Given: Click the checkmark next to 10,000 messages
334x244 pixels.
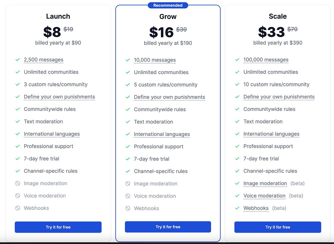Looking at the screenshot, I should pos(128,60).
